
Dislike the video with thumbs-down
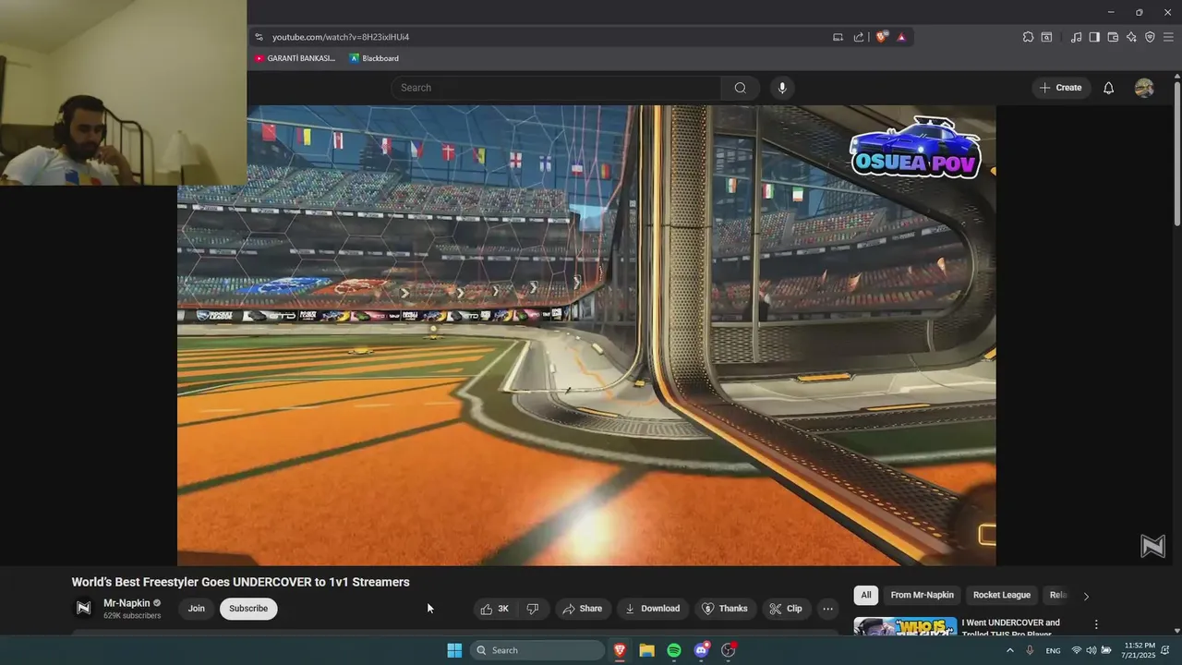click(x=533, y=609)
